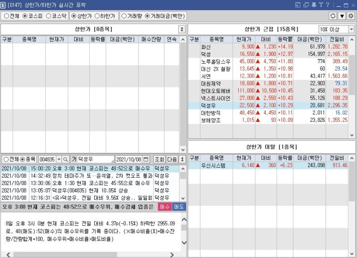
Task: Click scroll down arrow of news list
Action: [x=183, y=198]
